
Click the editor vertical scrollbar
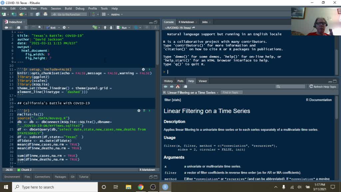point(158,48)
